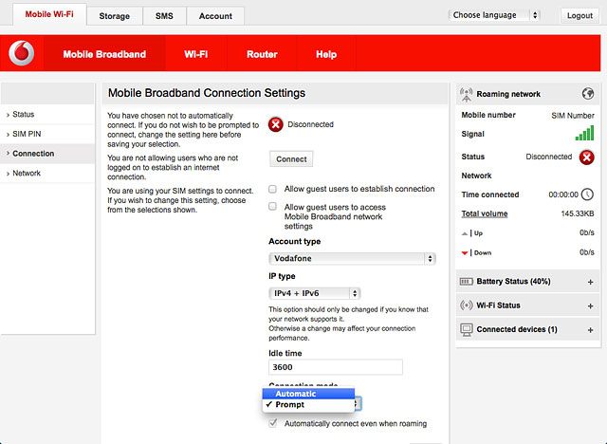Click the Vodafone logo icon
Screen dimensions: 607x444
pyautogui.click(x=22, y=53)
